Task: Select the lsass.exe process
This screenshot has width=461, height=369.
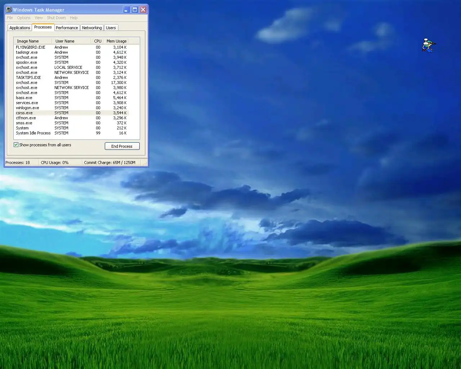Action: (x=71, y=98)
